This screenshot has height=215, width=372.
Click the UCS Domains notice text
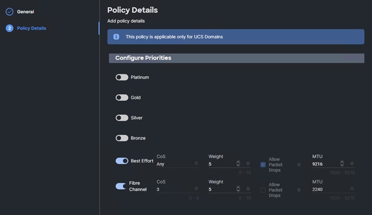[x=174, y=37]
